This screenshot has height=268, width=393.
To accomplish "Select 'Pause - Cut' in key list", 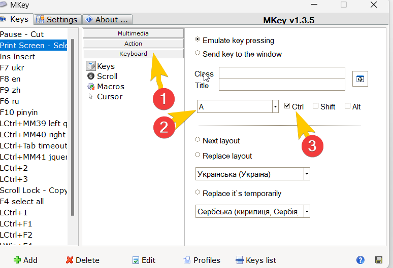I will [34, 34].
